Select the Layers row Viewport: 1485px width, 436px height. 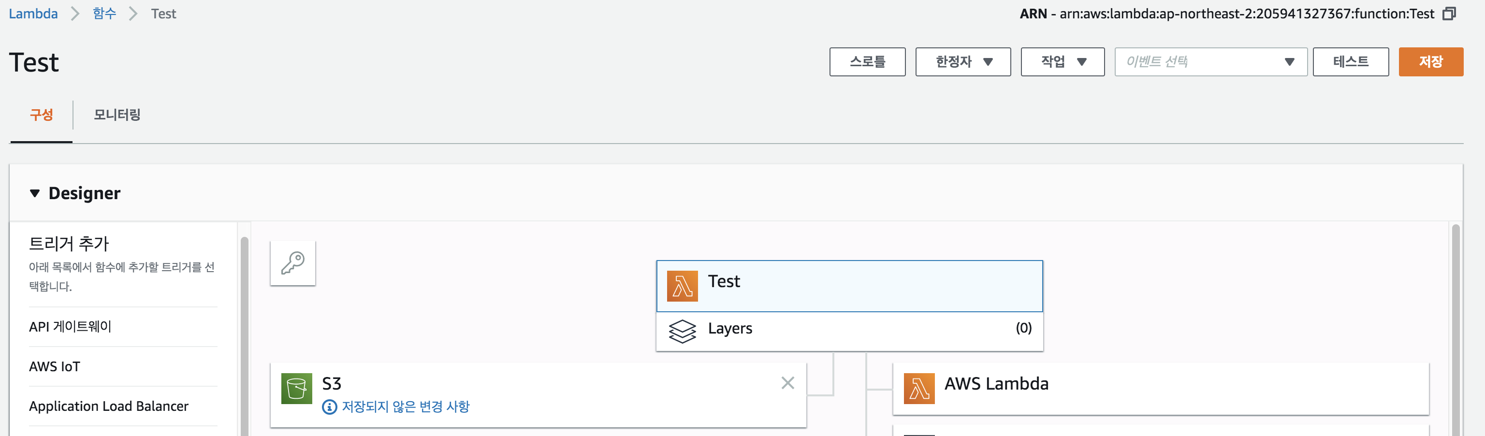(849, 332)
